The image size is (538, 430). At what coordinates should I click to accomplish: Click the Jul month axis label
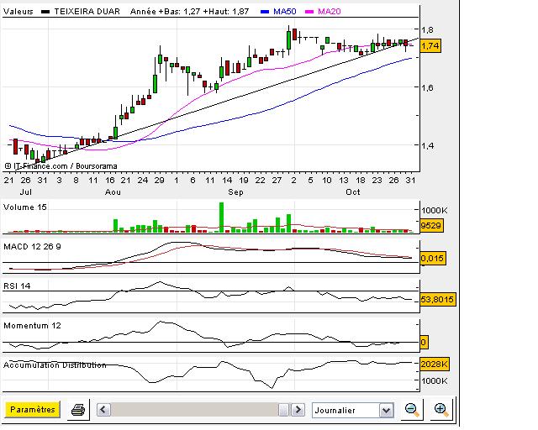pos(26,192)
